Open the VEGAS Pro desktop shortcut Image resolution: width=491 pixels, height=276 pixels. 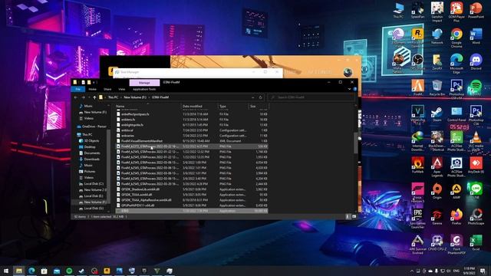417,114
